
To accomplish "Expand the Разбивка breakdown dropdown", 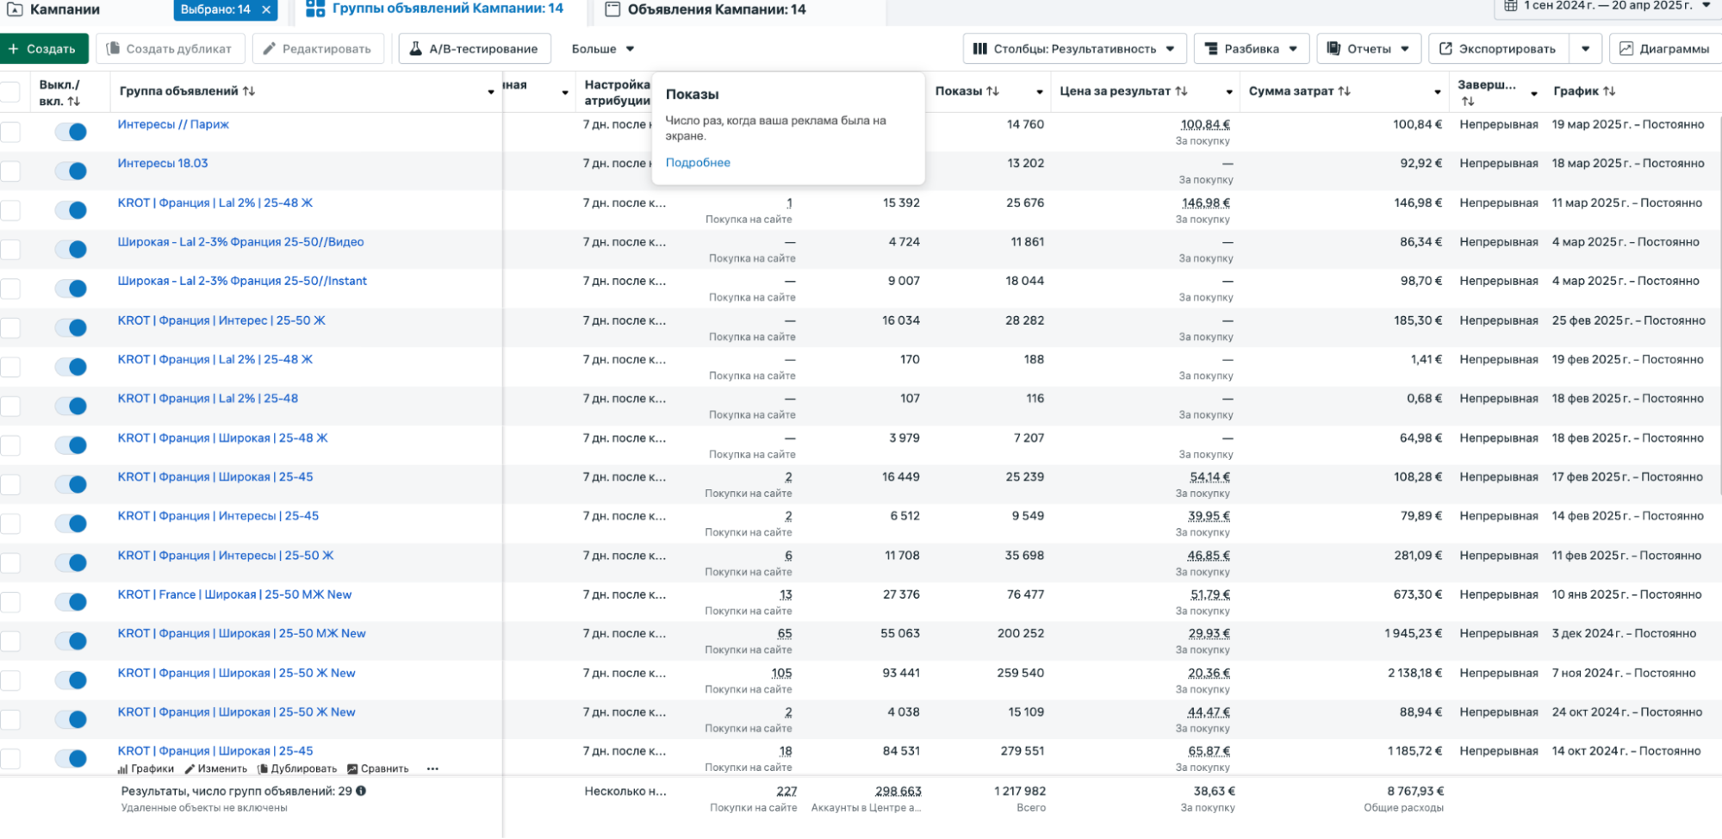I will click(x=1251, y=49).
